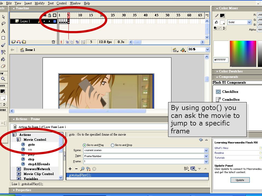Image resolution: width=262 pixels, height=196 pixels.
Task: Open the Tutorials link
Action: click(x=220, y=158)
